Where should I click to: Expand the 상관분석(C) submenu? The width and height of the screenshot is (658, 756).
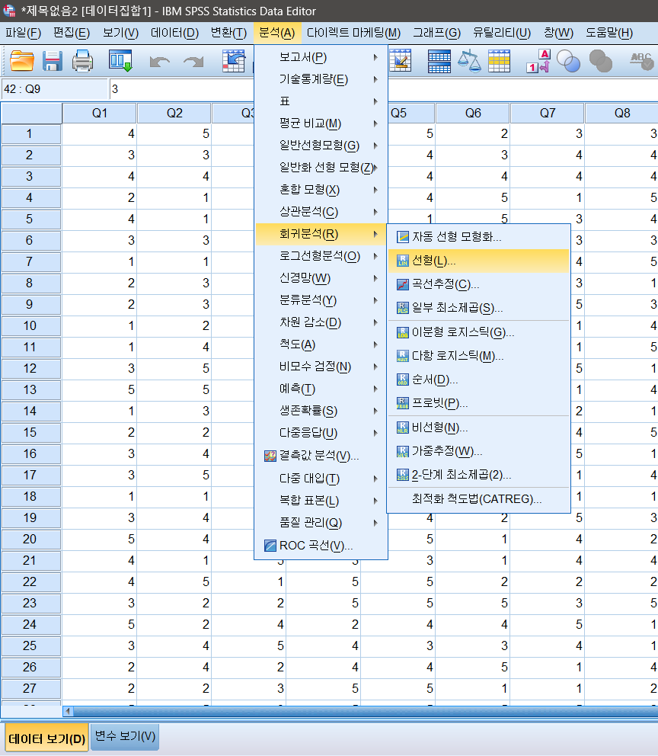(321, 212)
